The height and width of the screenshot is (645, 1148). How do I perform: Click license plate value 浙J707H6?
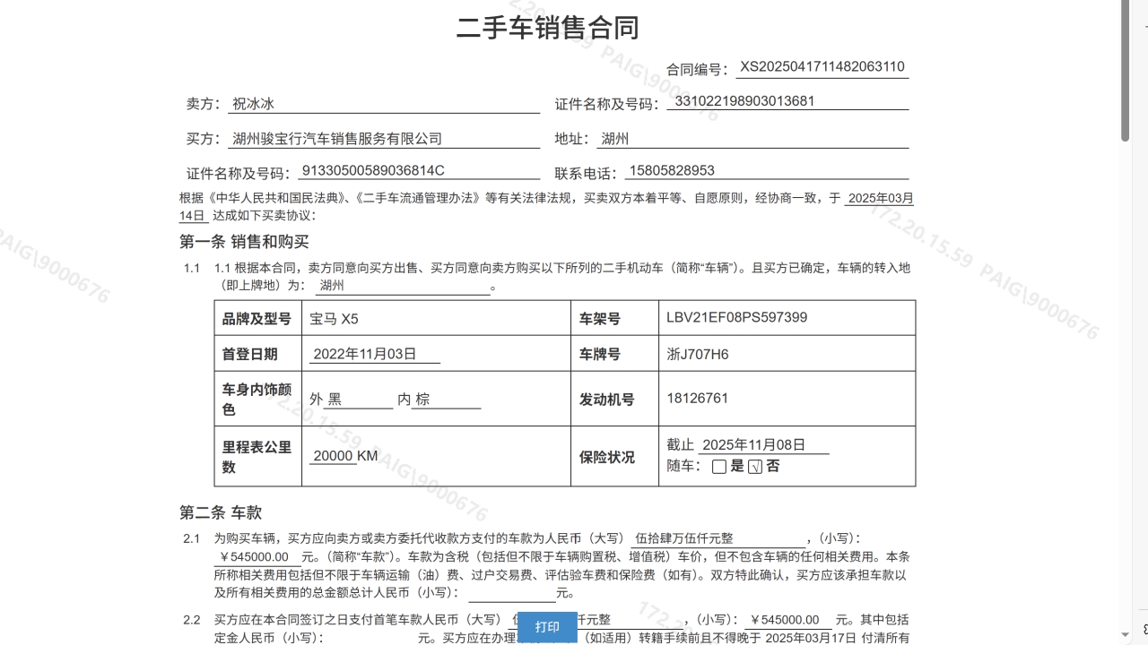click(698, 354)
